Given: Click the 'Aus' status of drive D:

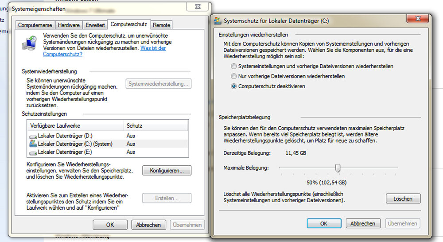Looking at the screenshot, I should pos(131,136).
